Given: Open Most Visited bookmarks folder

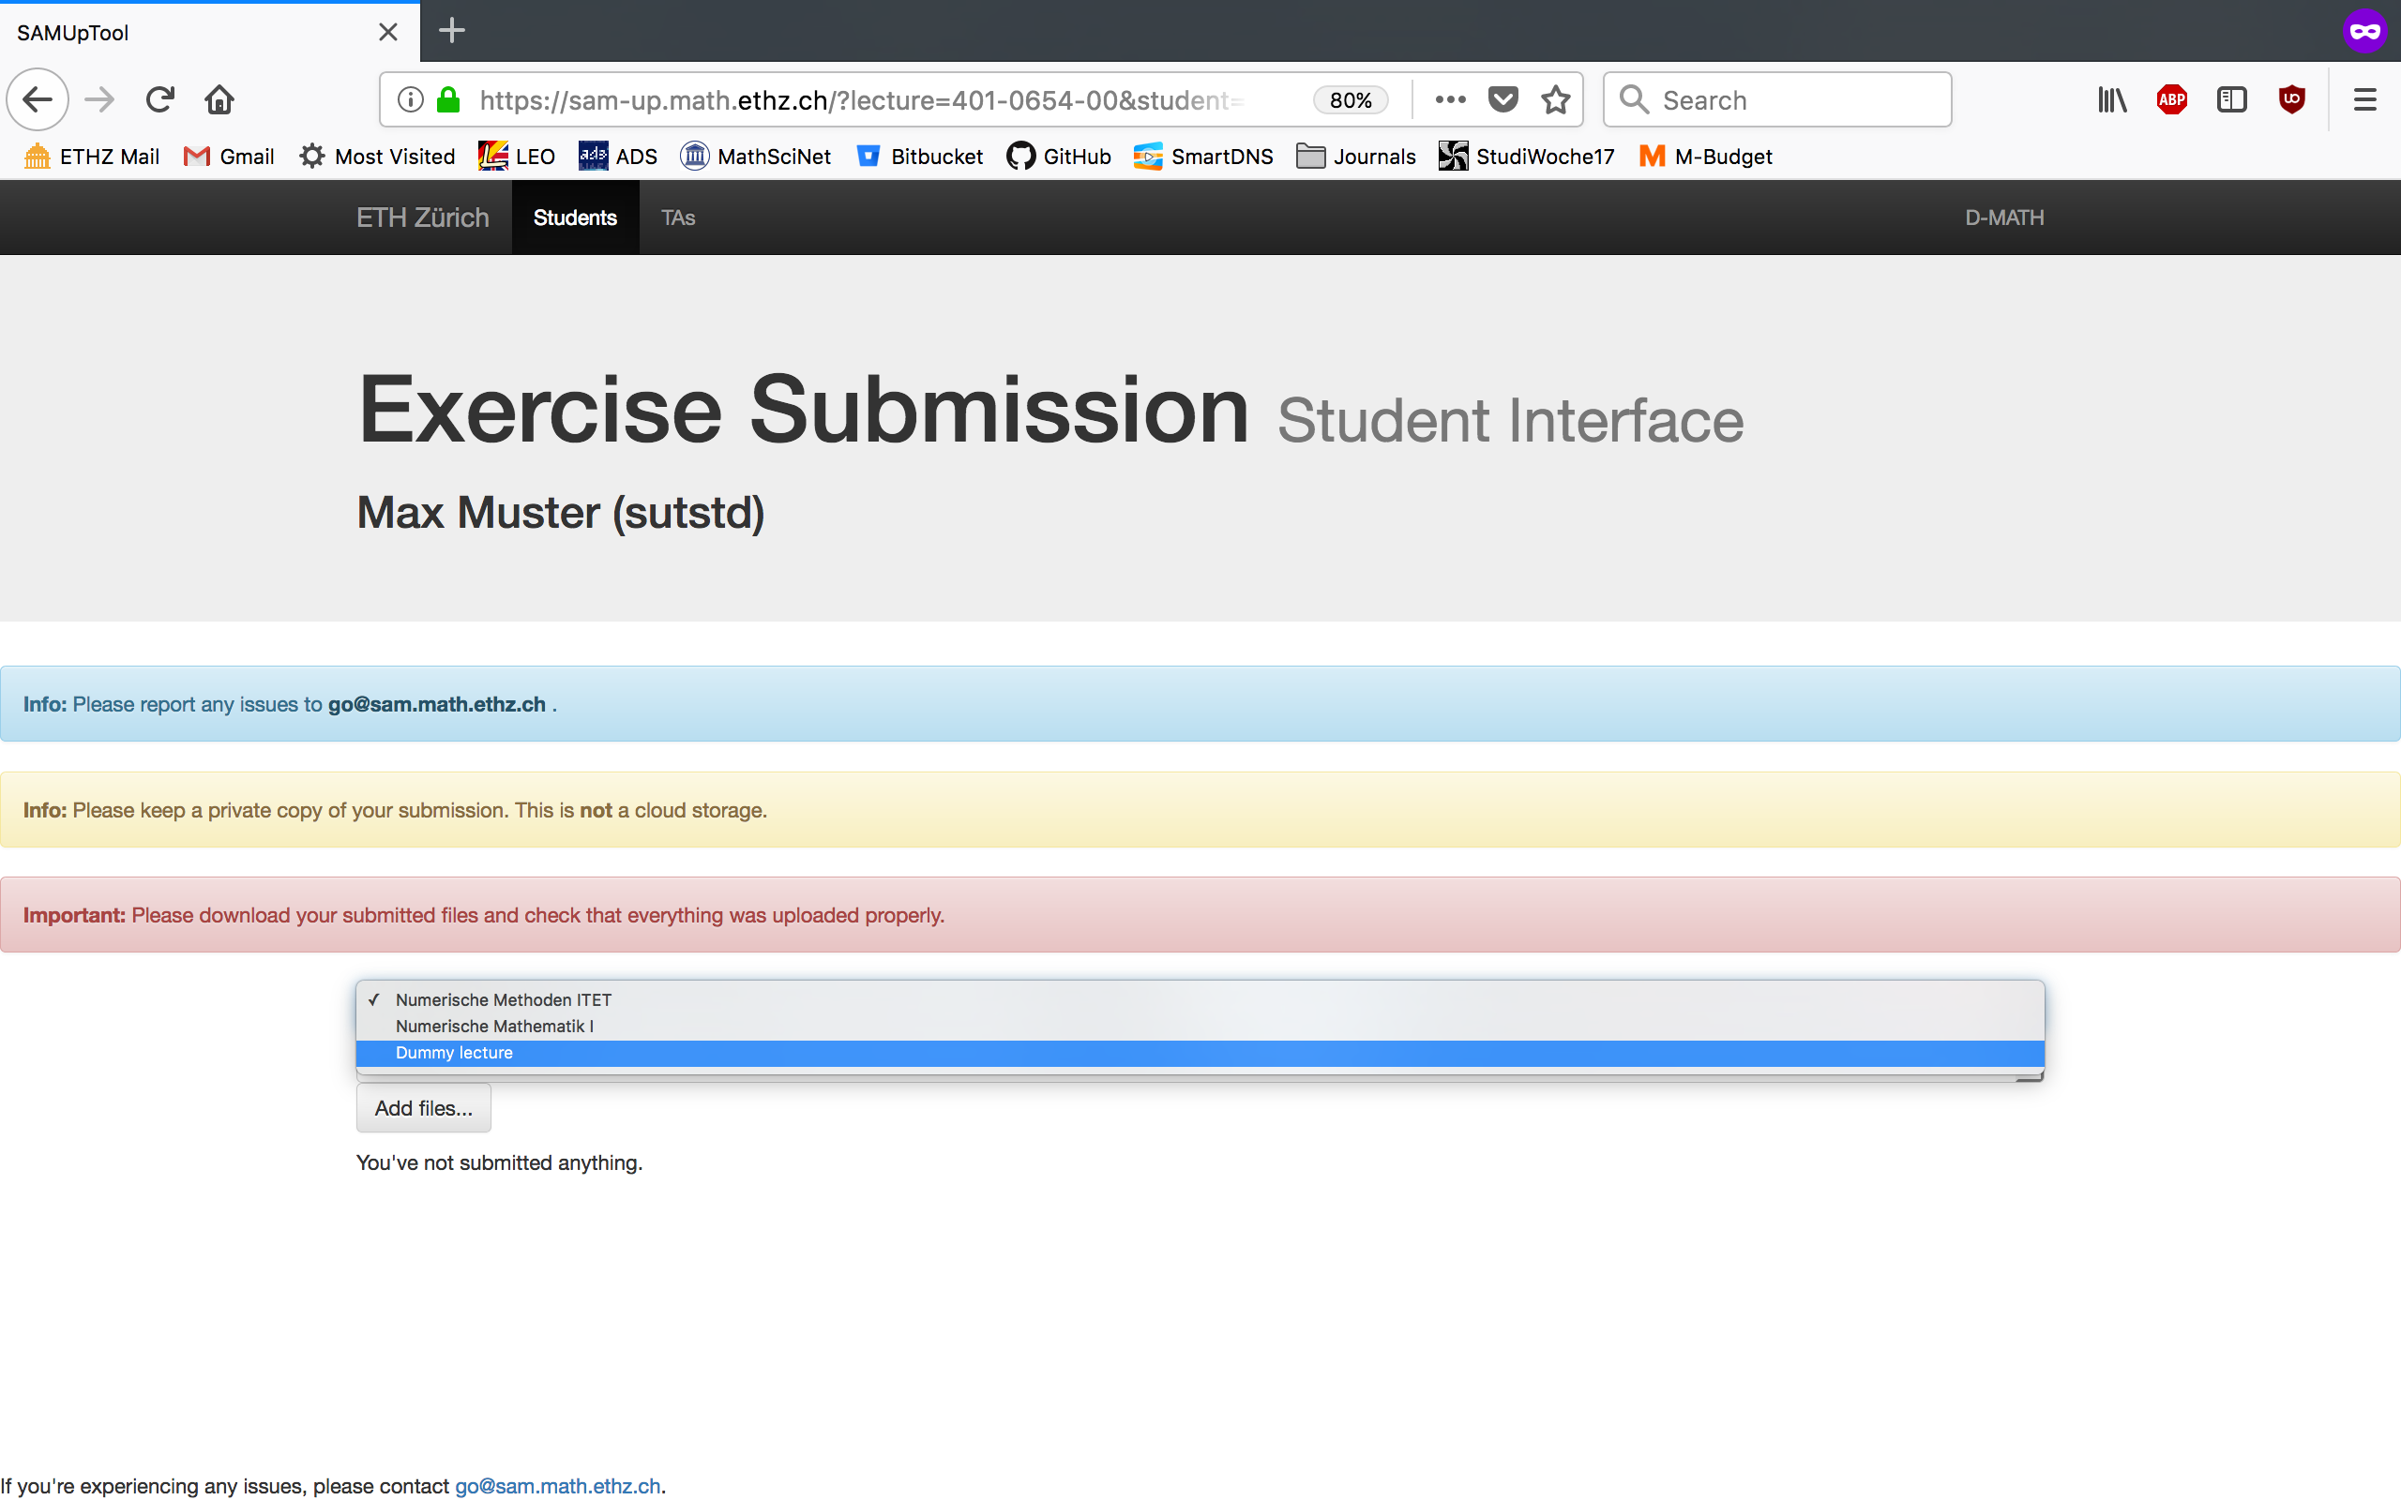Looking at the screenshot, I should [377, 156].
